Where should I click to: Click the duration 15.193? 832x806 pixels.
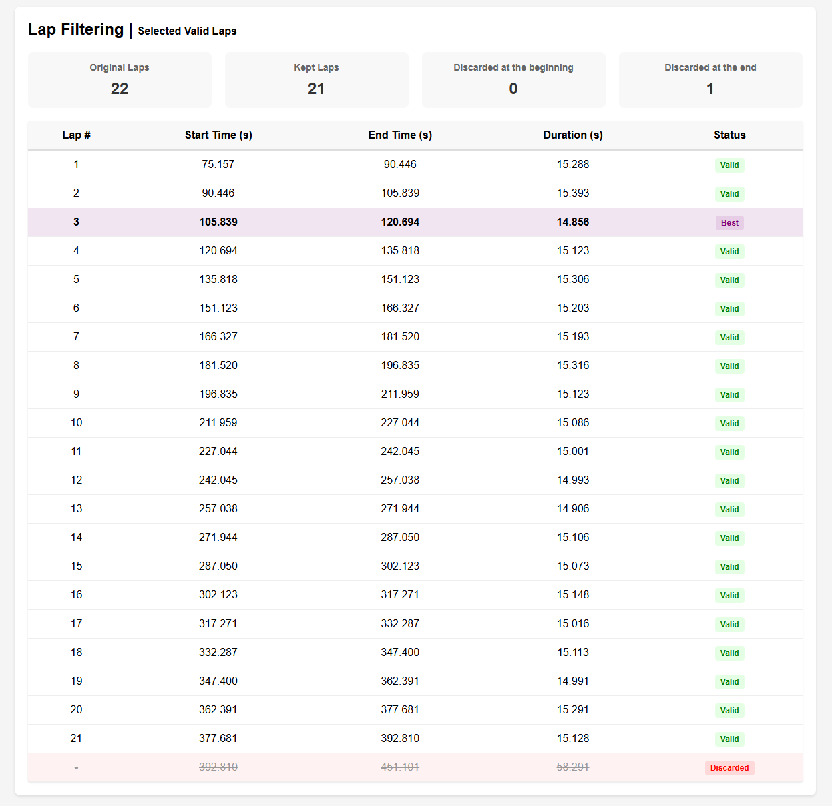(x=573, y=337)
